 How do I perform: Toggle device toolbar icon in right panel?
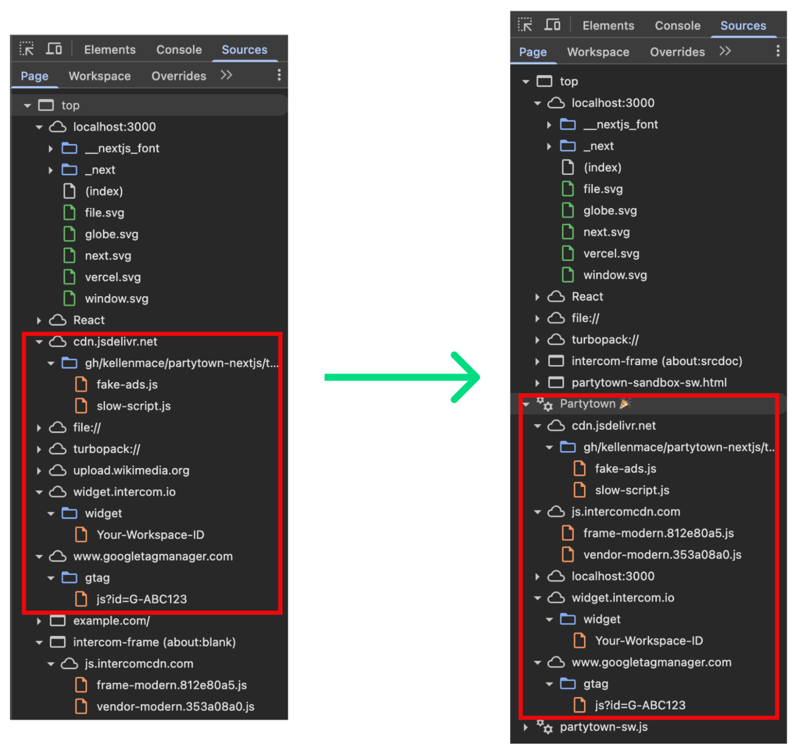[x=552, y=25]
